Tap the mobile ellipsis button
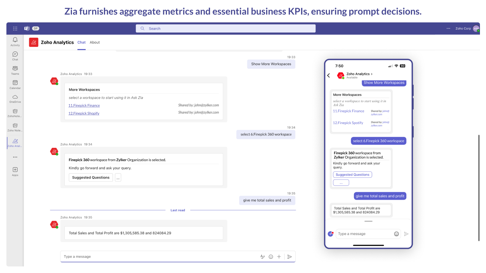This screenshot has width=486, height=273. click(x=341, y=183)
